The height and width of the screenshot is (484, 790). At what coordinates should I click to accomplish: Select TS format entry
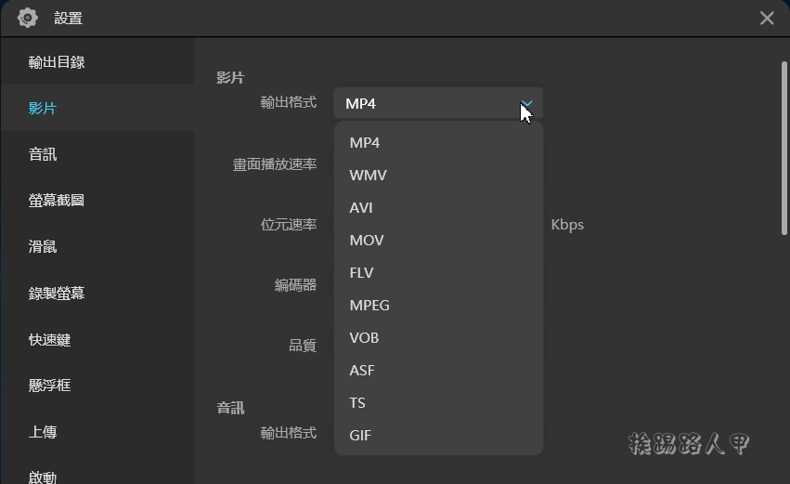[x=438, y=403]
